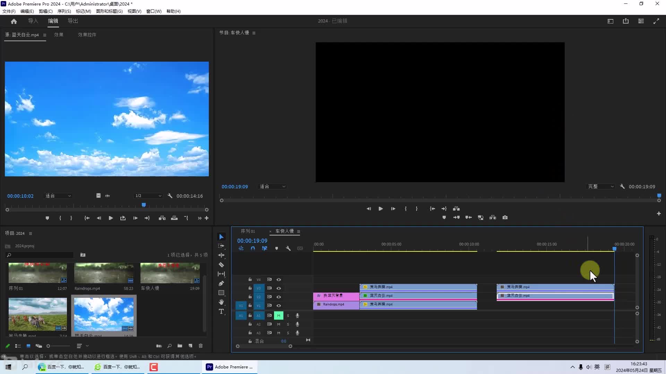Select the Type tool
This screenshot has width=666, height=374.
(x=221, y=312)
